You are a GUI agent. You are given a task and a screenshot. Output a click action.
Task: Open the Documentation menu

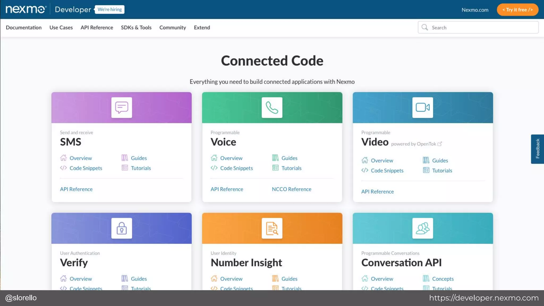click(x=24, y=27)
